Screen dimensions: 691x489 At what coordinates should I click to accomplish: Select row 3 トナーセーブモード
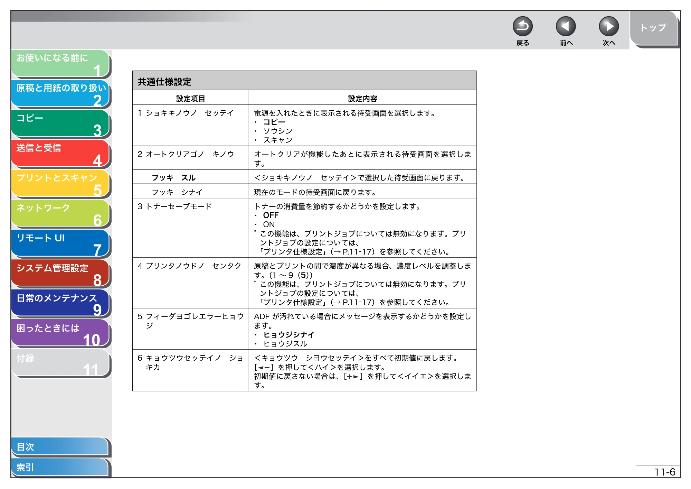(x=174, y=206)
